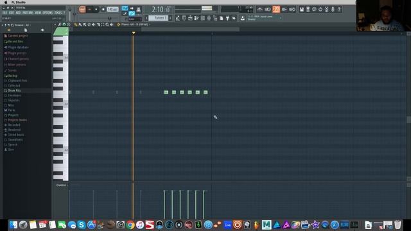411x231 pixels.
Task: Click the Render audio export icon
Action: (308, 10)
